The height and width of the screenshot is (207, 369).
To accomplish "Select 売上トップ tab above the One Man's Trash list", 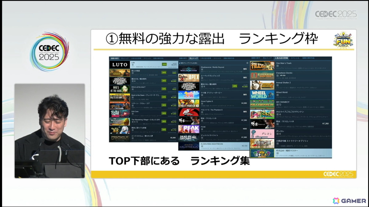I will pos(267,58).
